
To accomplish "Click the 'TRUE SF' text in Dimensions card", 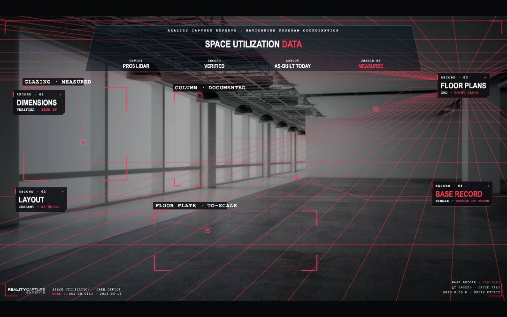I will [49, 110].
